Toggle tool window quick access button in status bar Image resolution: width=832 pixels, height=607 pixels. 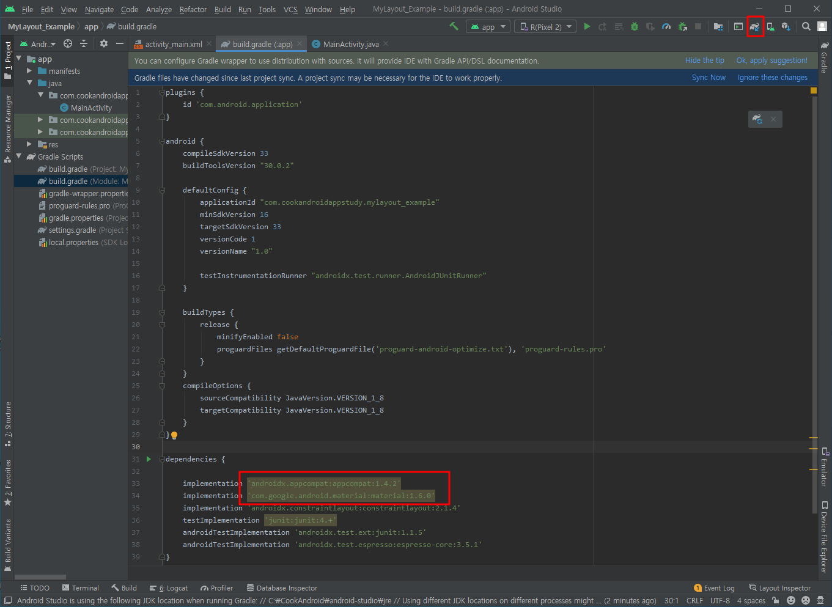pyautogui.click(x=7, y=600)
